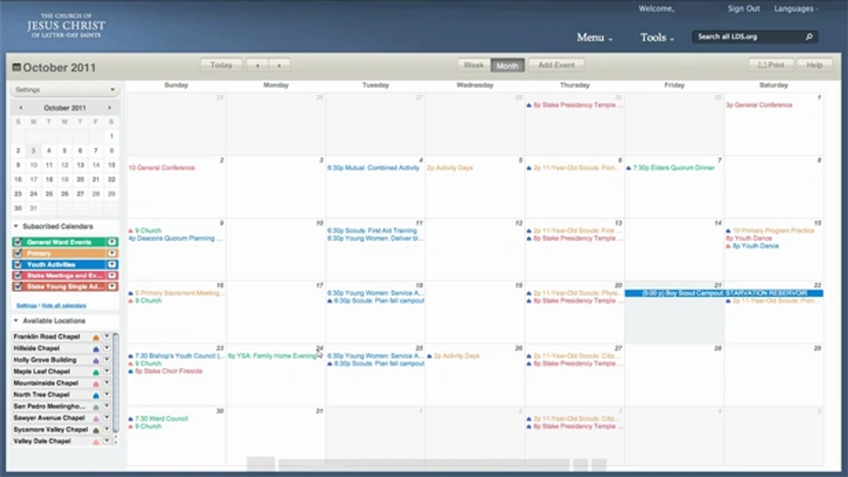The image size is (848, 477).
Task: Click the Franklin Road Chapel building icon
Action: pos(95,338)
